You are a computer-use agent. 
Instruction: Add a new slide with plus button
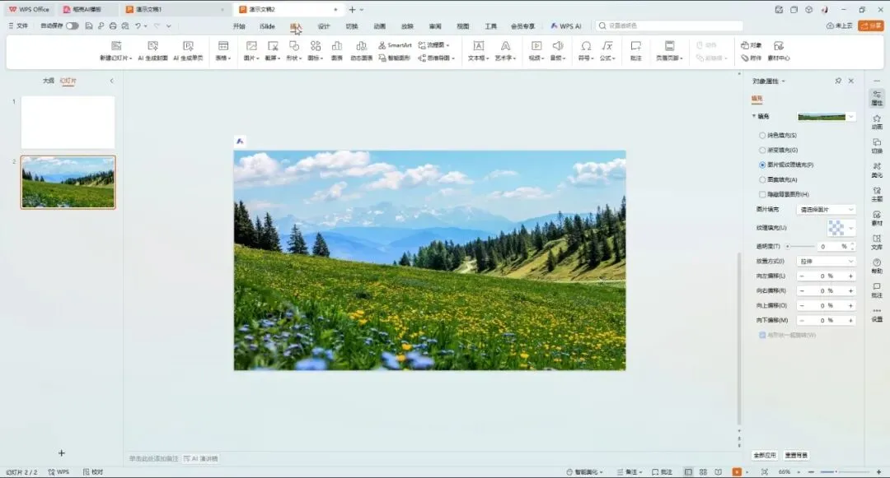[61, 453]
